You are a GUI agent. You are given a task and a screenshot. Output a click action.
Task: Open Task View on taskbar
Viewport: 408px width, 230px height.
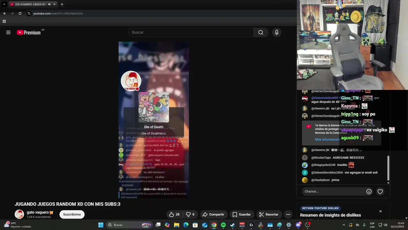pos(158,225)
